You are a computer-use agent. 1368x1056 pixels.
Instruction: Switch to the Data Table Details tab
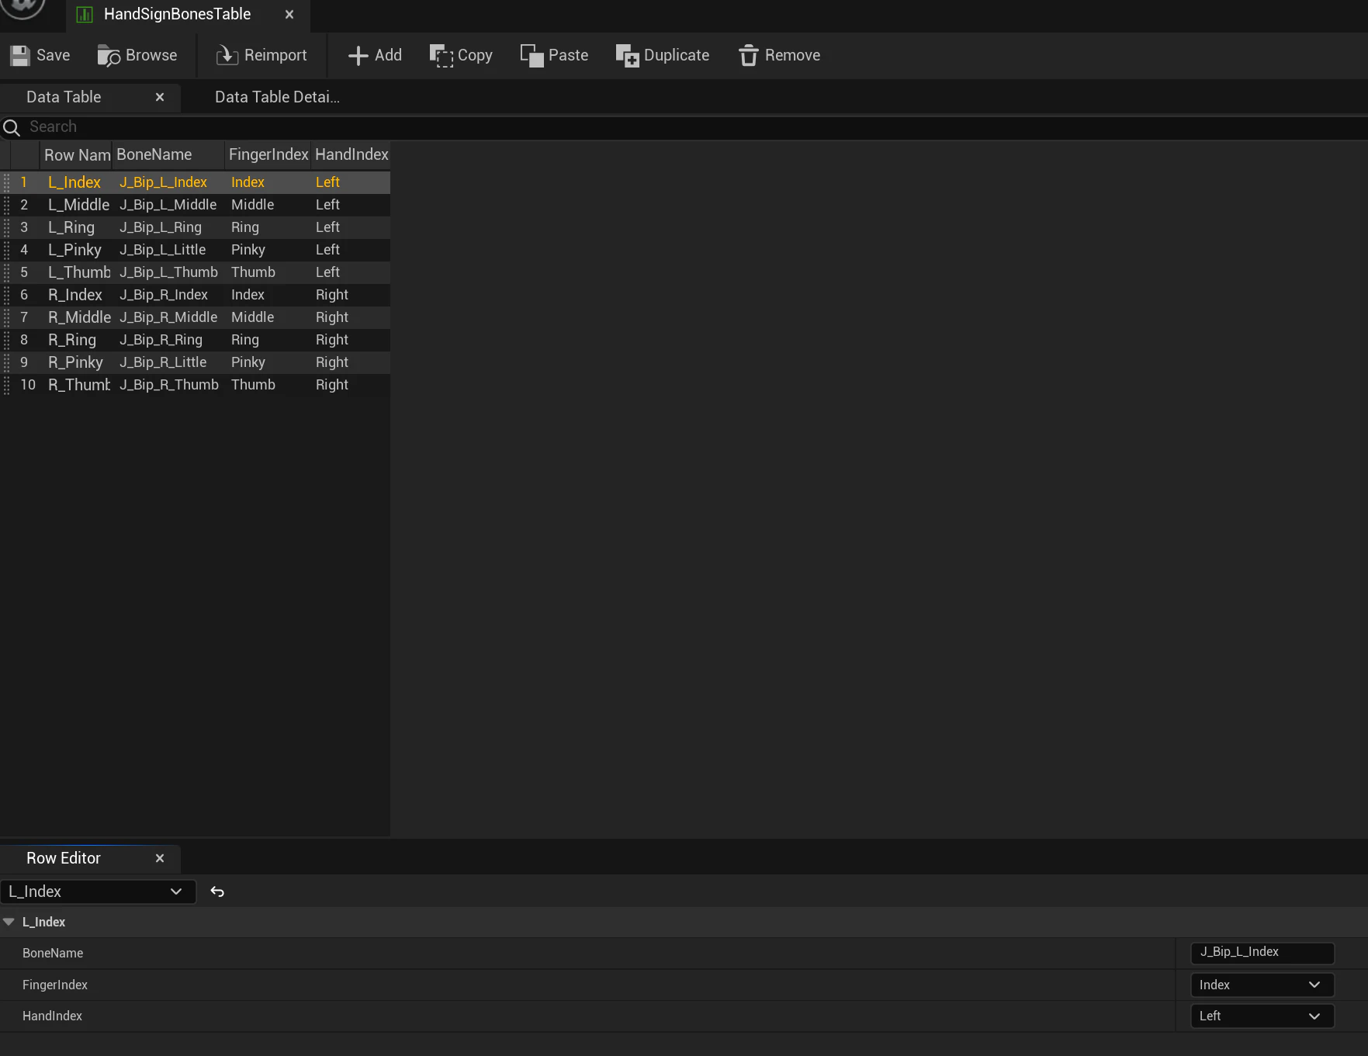pyautogui.click(x=277, y=97)
